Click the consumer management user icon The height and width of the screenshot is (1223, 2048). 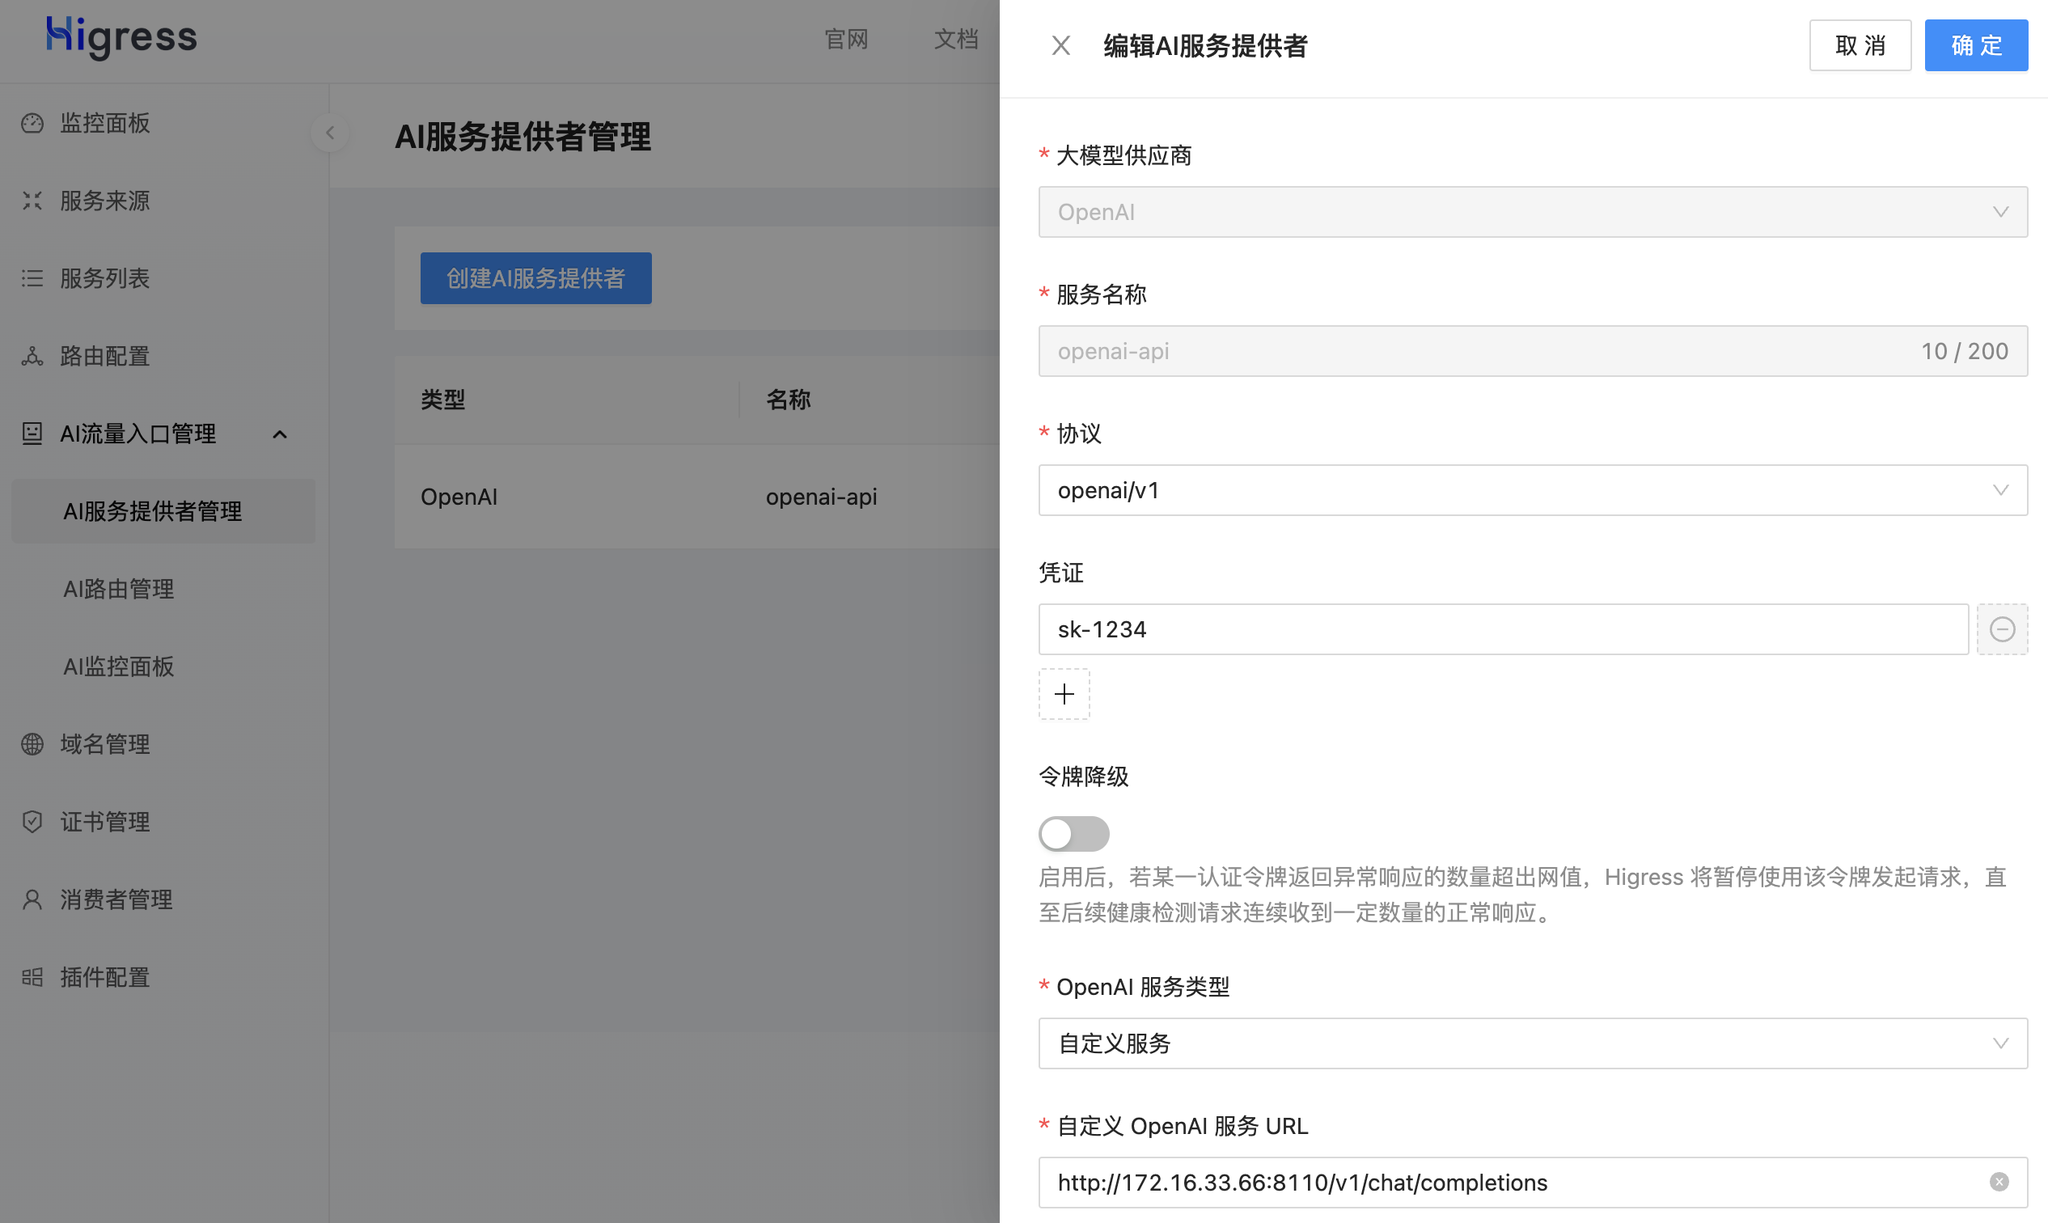(32, 899)
